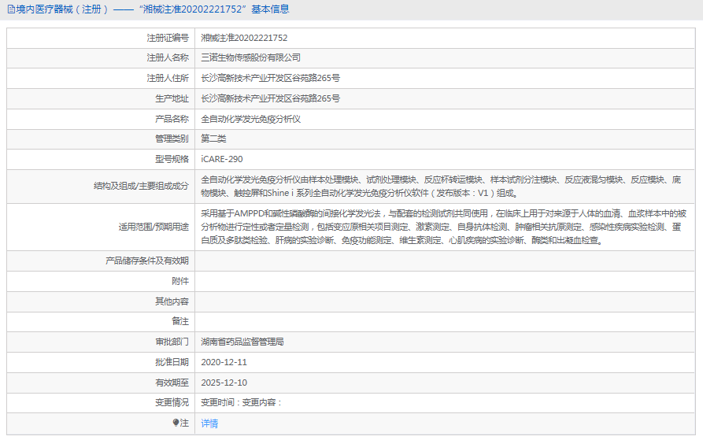Click the document icon in the header
Viewport: 703px width, 440px height.
coord(11,9)
